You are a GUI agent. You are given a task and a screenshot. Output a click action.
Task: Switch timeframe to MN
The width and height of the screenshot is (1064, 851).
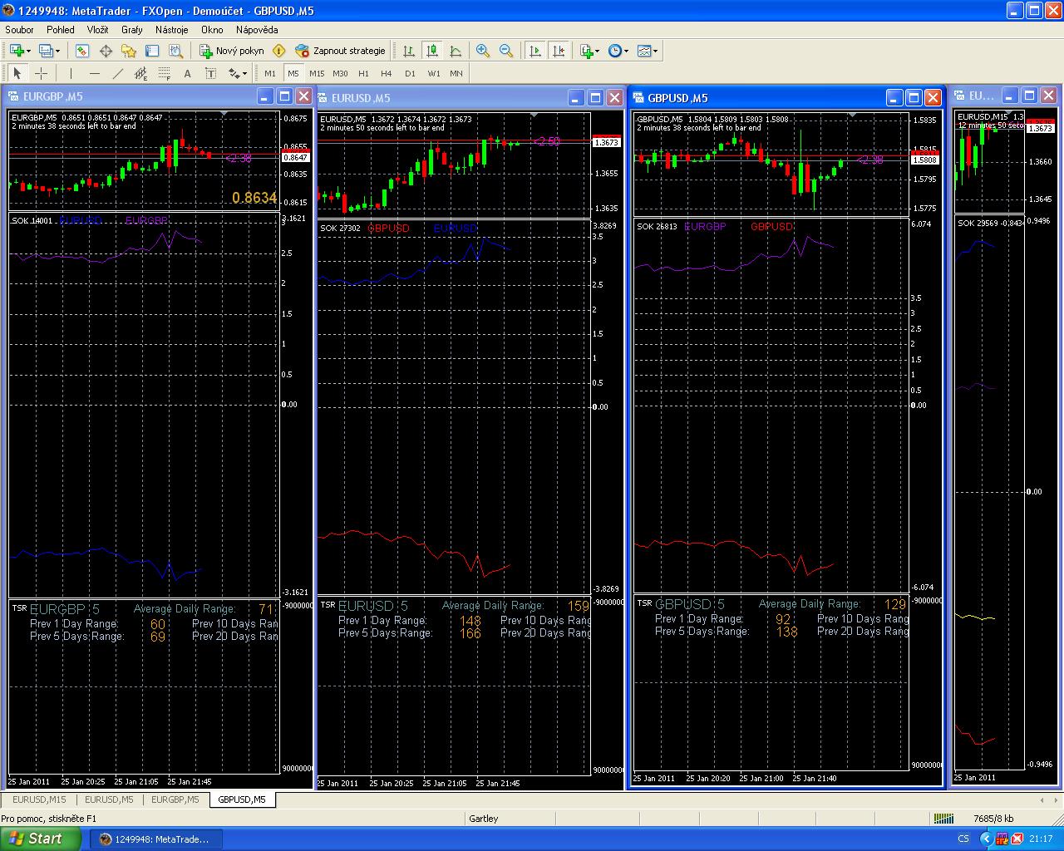(x=456, y=73)
